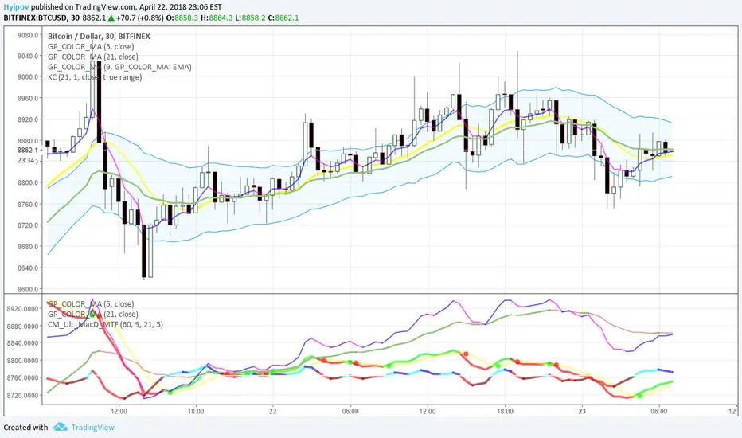Screen dimensions: 742x438
Task: Click the tall black candle near the 9040 high
Action: click(x=99, y=101)
